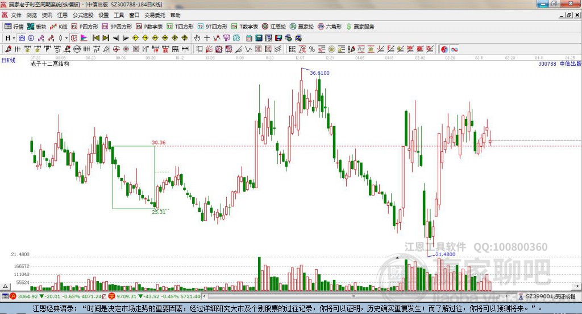Click the 36.6100 high price label
This screenshot has width=582, height=314.
(x=319, y=73)
